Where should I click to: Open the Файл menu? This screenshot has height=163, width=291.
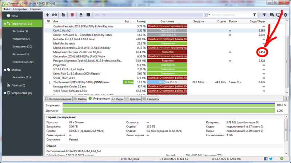[7, 9]
